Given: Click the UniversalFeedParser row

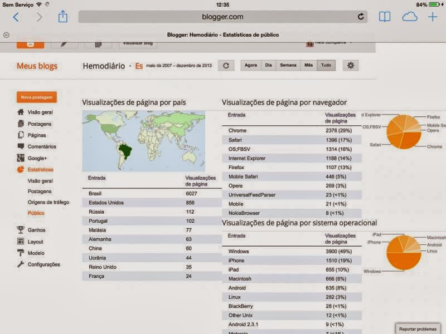Looking at the screenshot, I should [292, 195].
